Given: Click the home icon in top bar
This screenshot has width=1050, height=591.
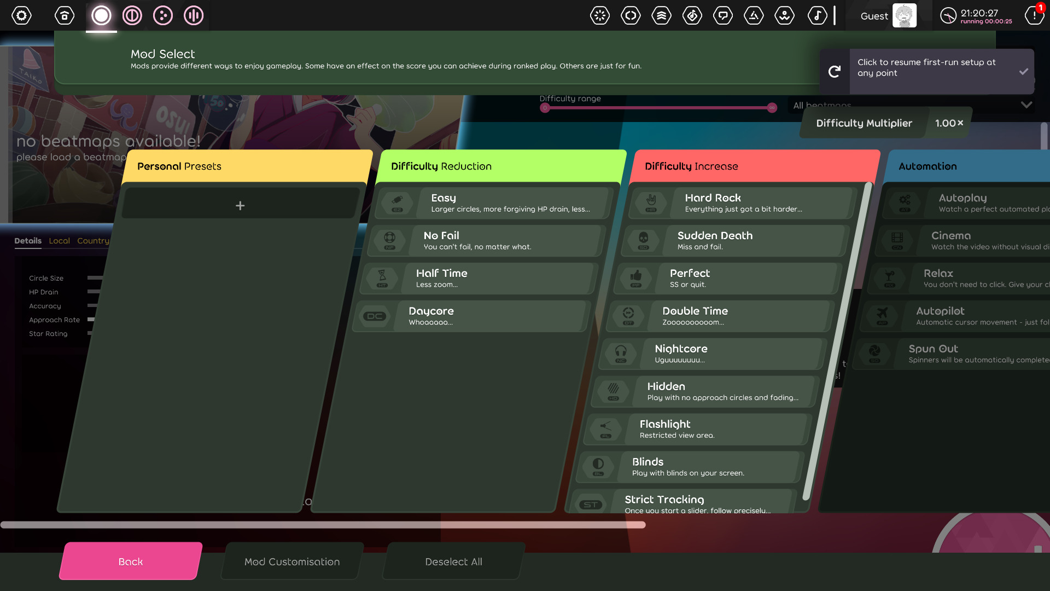Looking at the screenshot, I should pos(65,15).
